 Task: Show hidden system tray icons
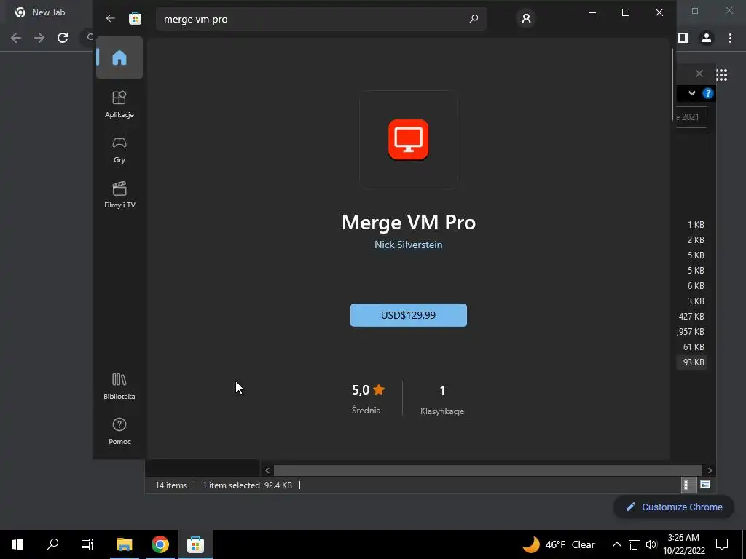[x=616, y=544]
